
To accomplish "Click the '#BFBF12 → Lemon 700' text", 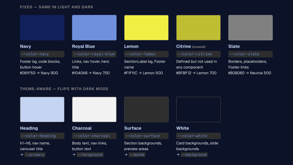I will (x=196, y=73).
